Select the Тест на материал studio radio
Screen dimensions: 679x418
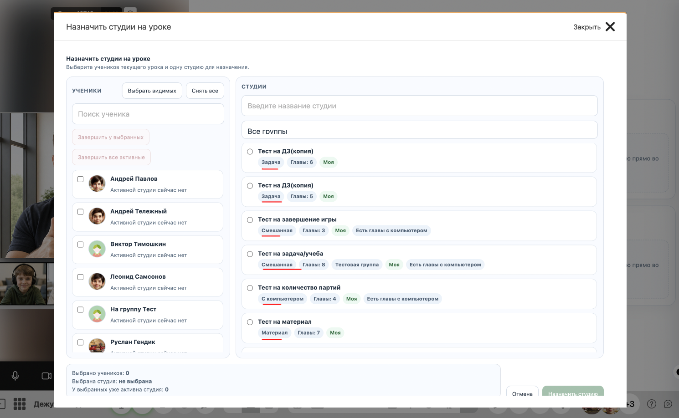250,322
